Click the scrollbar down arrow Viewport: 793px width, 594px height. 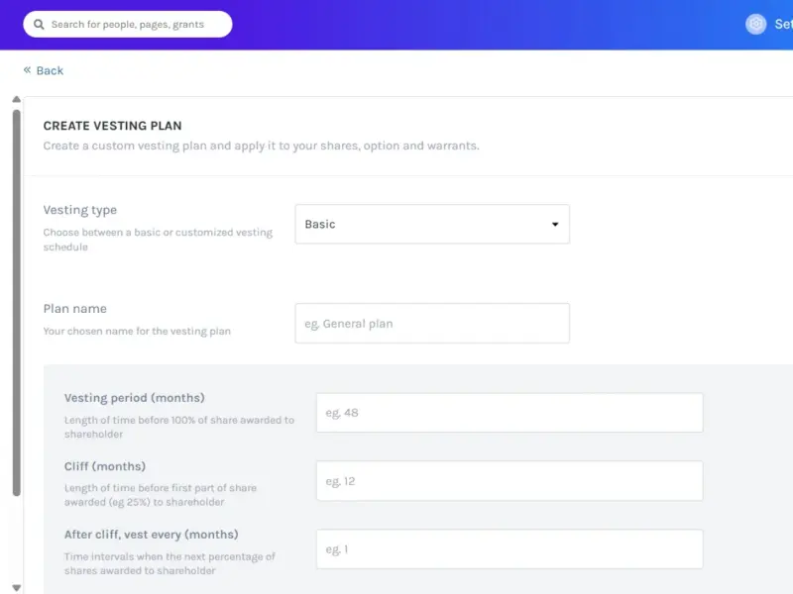pos(16,588)
